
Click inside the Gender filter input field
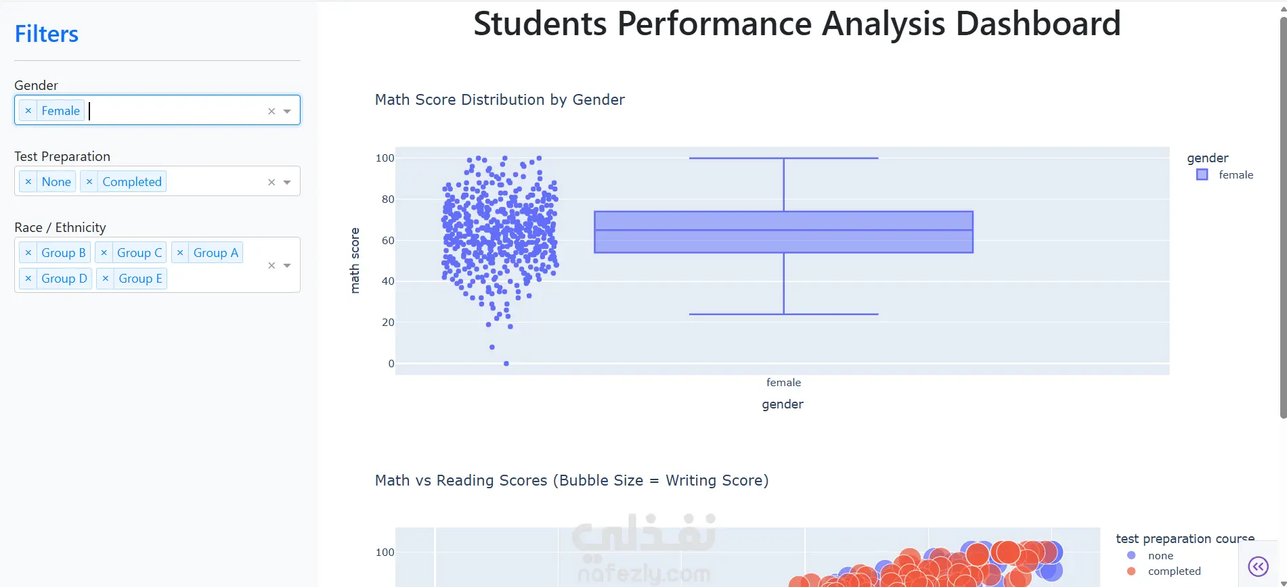176,111
